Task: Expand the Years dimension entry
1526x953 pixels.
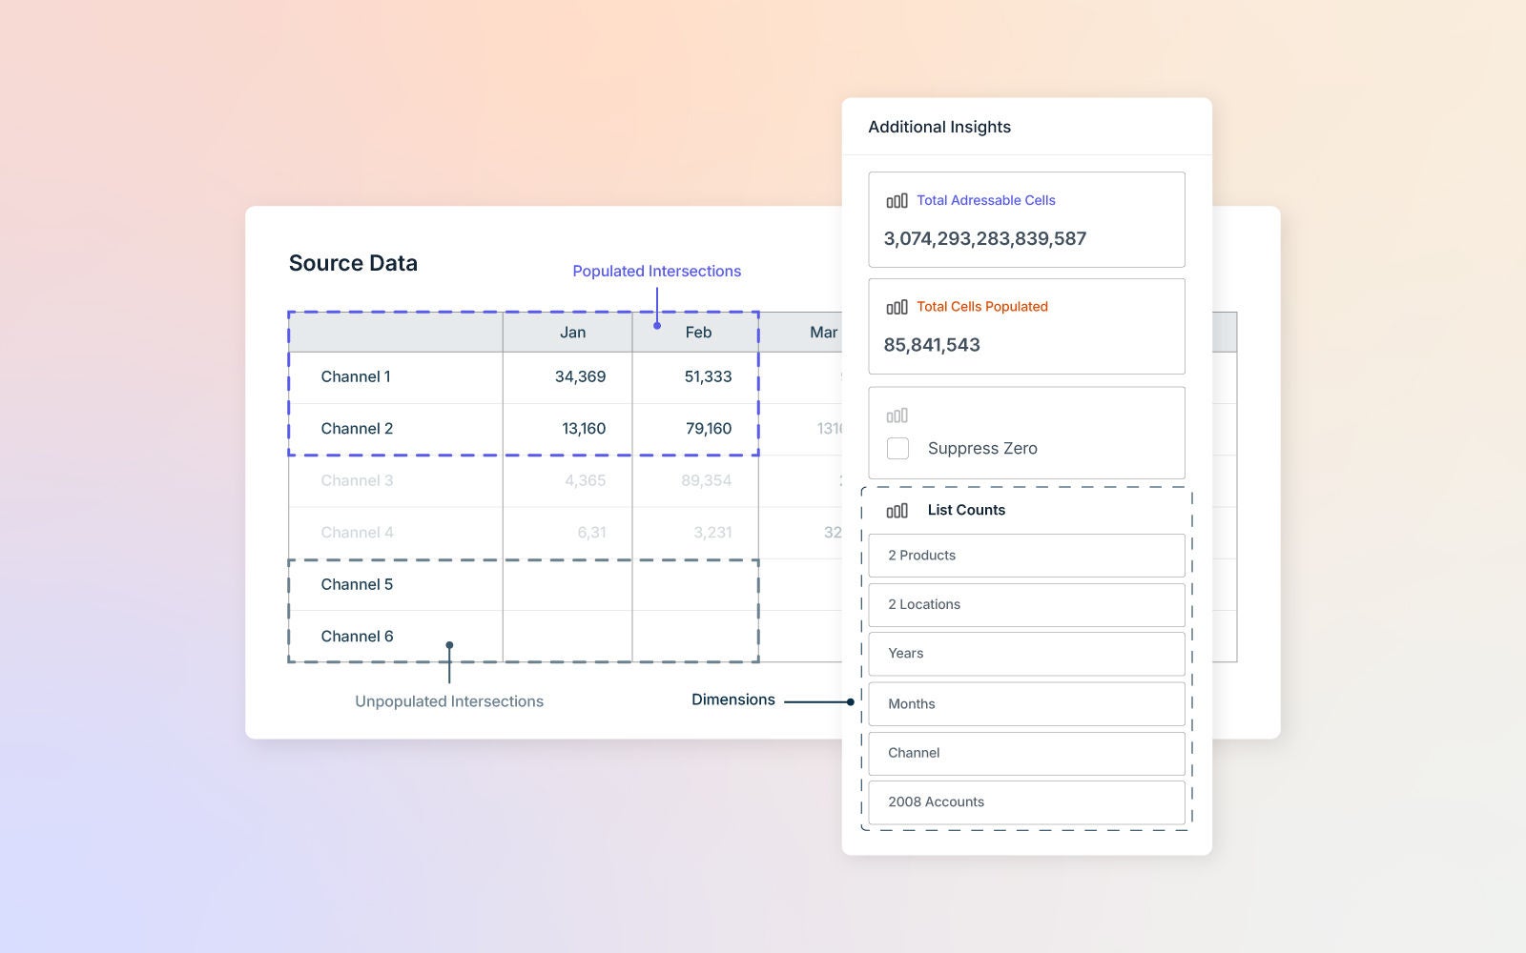Action: point(1026,653)
